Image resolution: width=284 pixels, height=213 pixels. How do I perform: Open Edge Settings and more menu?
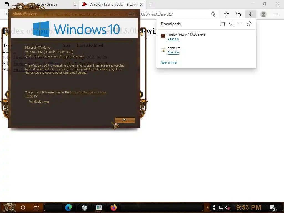click(276, 14)
